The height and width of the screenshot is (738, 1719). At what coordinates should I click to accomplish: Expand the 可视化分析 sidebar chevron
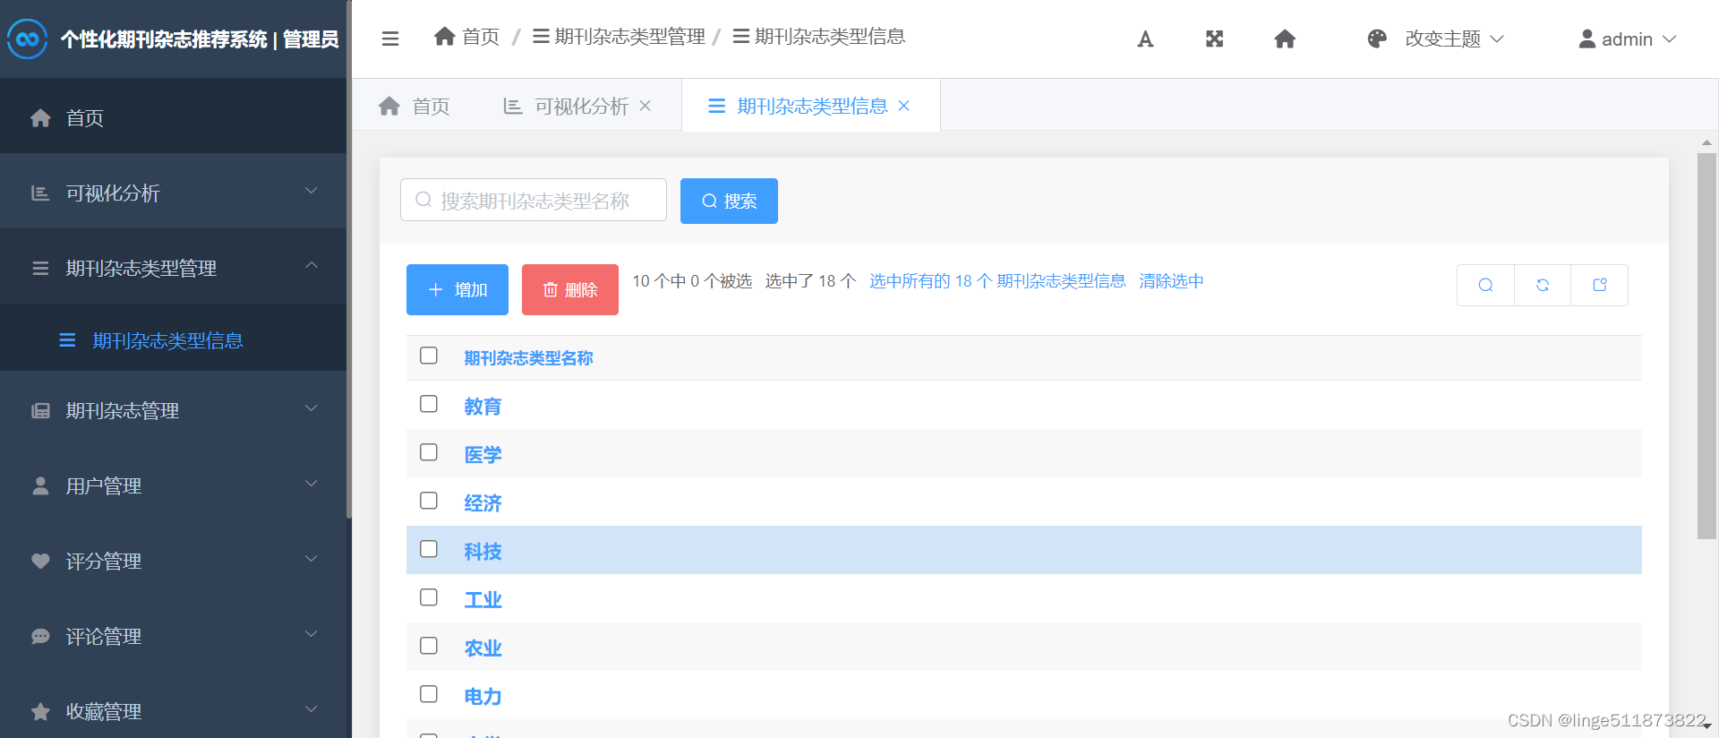point(312,191)
